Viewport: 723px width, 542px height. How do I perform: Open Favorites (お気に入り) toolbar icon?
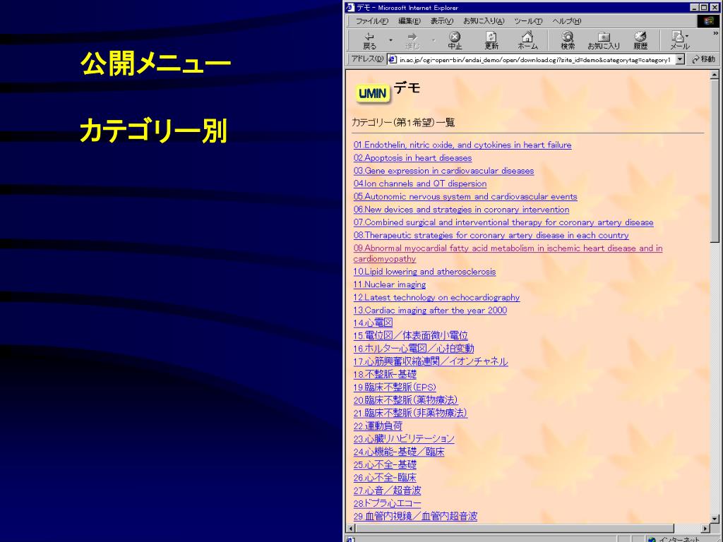point(604,40)
